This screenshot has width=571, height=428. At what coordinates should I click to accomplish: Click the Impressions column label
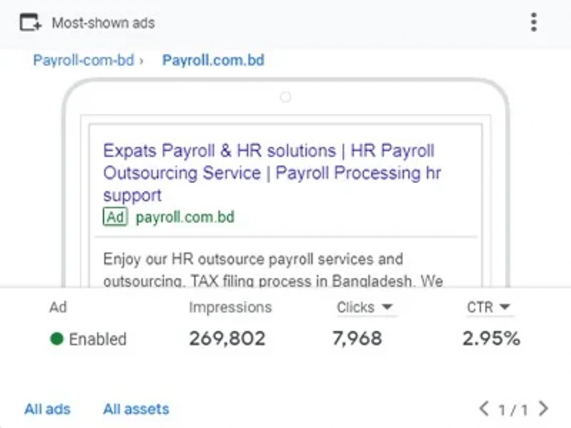230,308
